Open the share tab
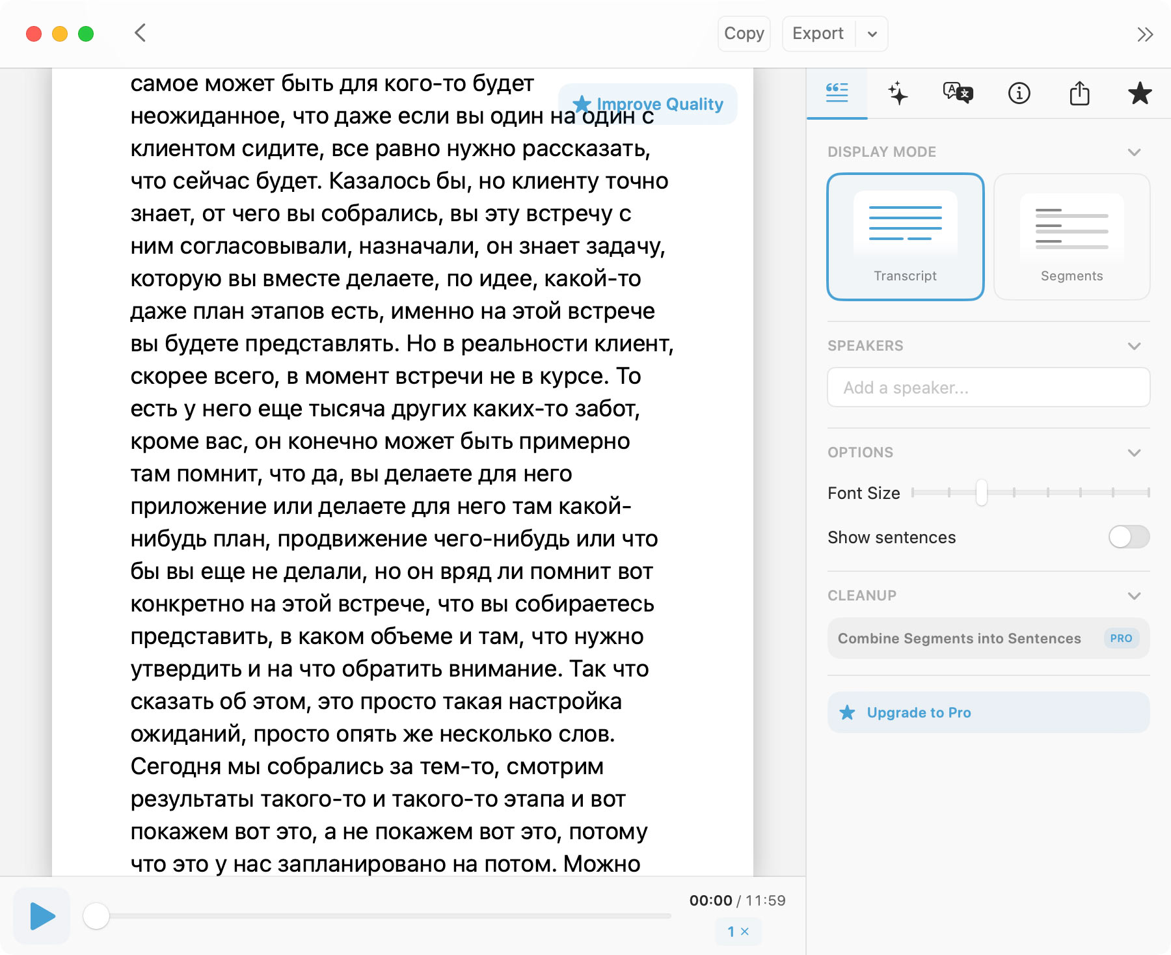This screenshot has width=1171, height=955. point(1079,93)
